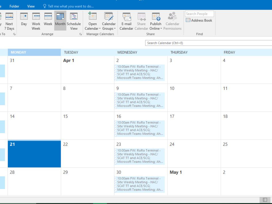Screen dimensions: 272x204
Task: Expand the Open Calendar dropdown arrow
Action: pos(100,29)
